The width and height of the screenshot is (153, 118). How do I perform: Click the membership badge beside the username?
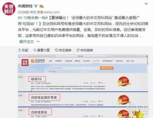pyautogui.click(x=41, y=6)
